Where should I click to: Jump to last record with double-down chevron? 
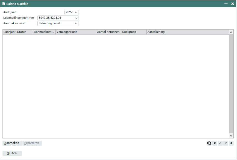[231, 143]
